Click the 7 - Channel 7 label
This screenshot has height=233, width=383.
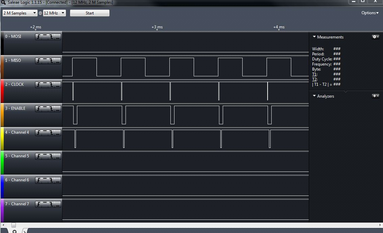pyautogui.click(x=17, y=204)
